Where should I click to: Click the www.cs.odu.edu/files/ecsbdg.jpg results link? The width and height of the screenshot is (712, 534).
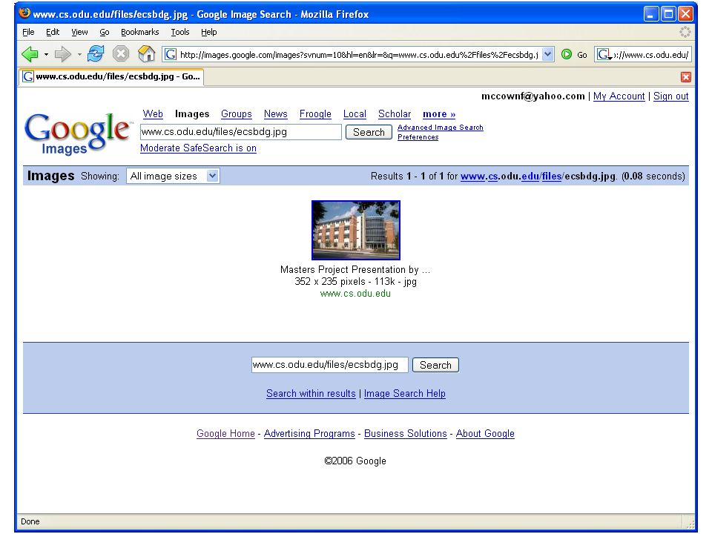pos(538,177)
